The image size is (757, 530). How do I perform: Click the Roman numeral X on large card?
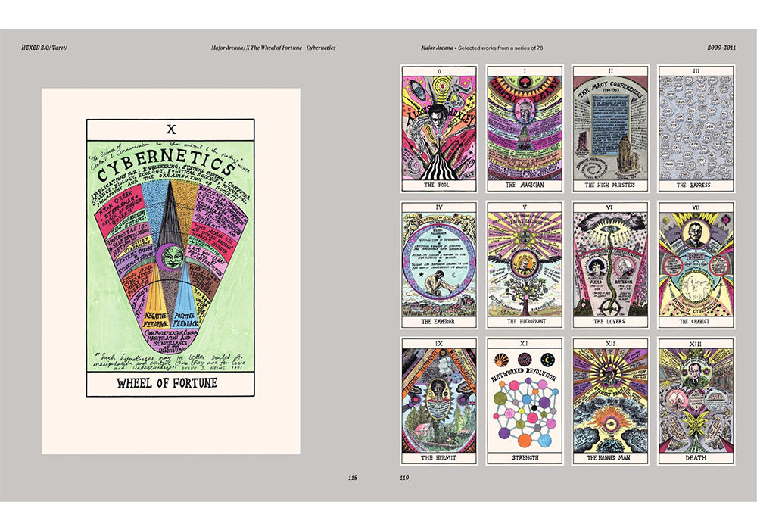pos(171,129)
